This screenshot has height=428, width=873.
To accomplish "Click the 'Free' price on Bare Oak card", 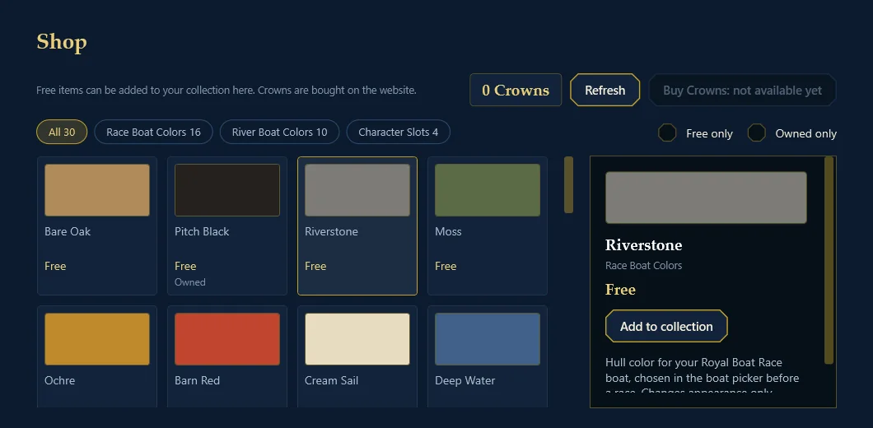I will 55,266.
